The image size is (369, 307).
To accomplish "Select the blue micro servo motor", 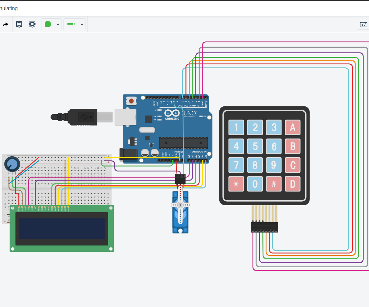I will coord(180,212).
